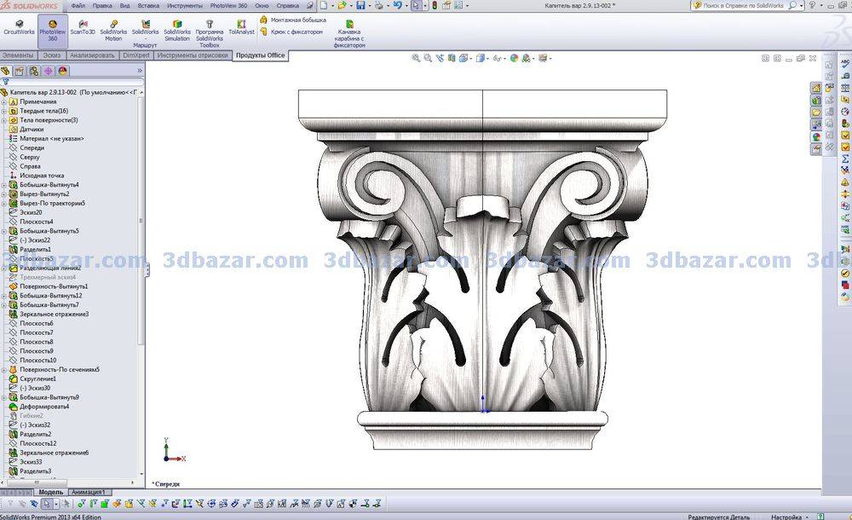Expand the Вырез-По траектории5 feature
Viewport: 852px width, 520px height.
click(4, 204)
